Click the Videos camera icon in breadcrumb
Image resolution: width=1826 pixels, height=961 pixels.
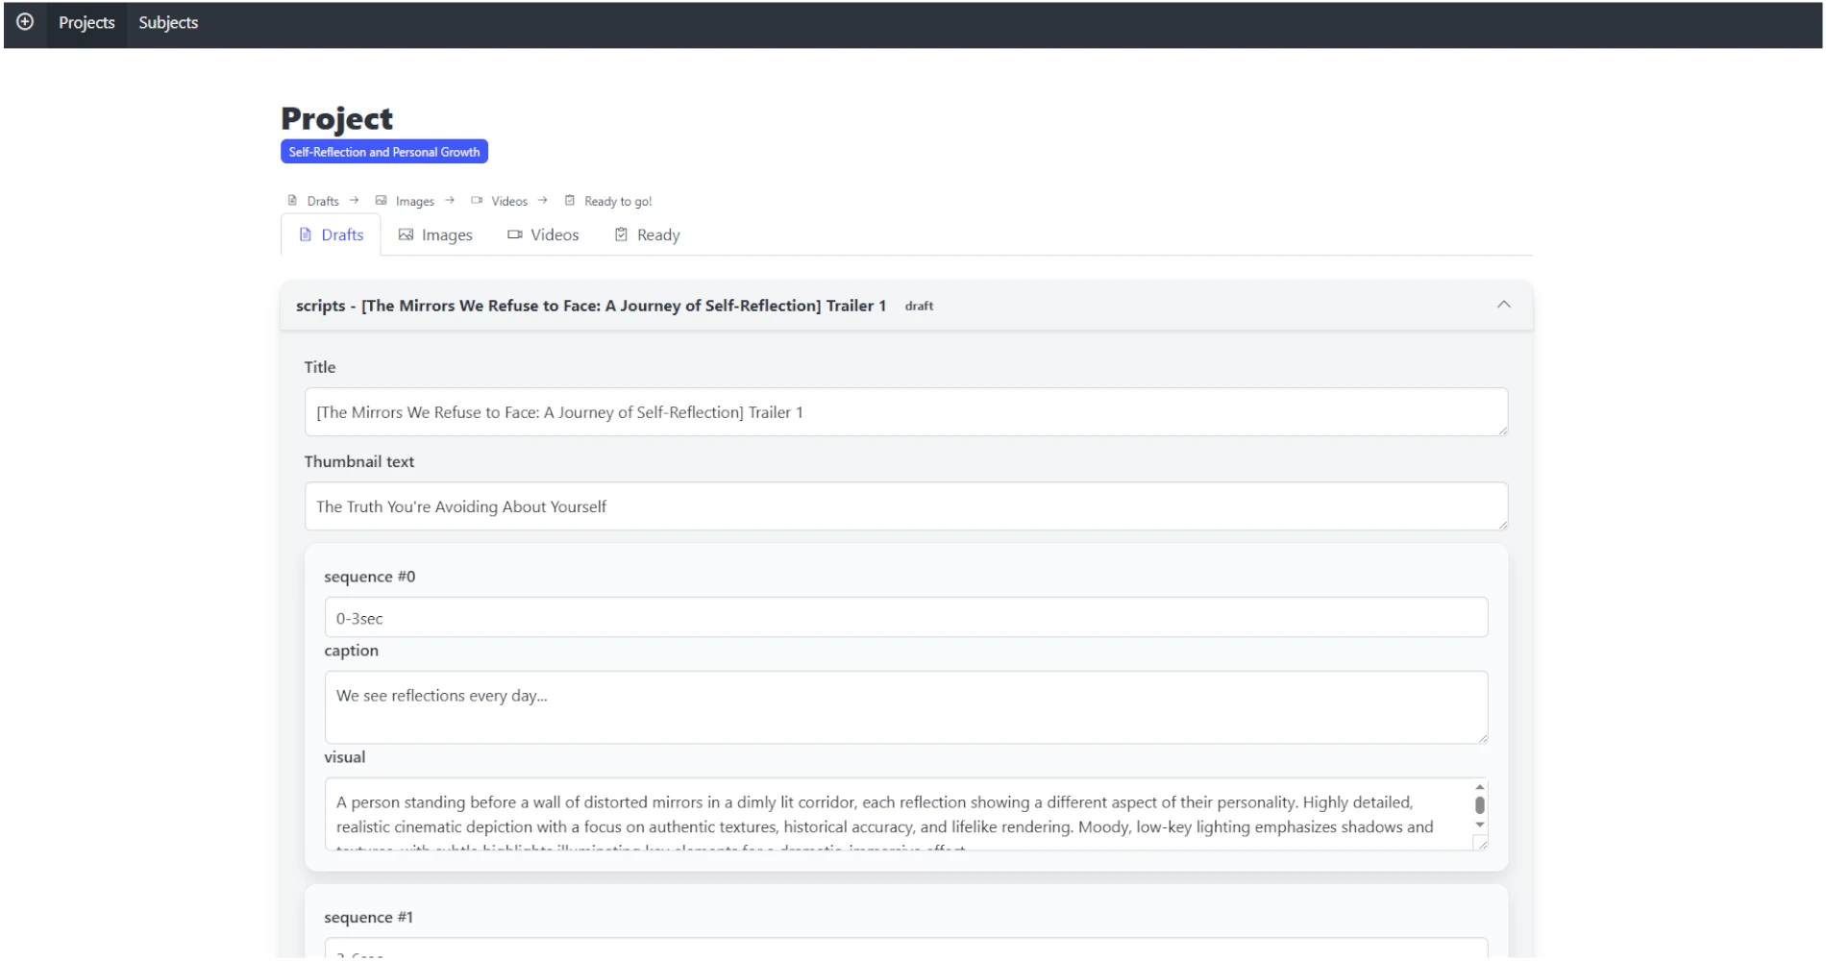[x=477, y=201]
